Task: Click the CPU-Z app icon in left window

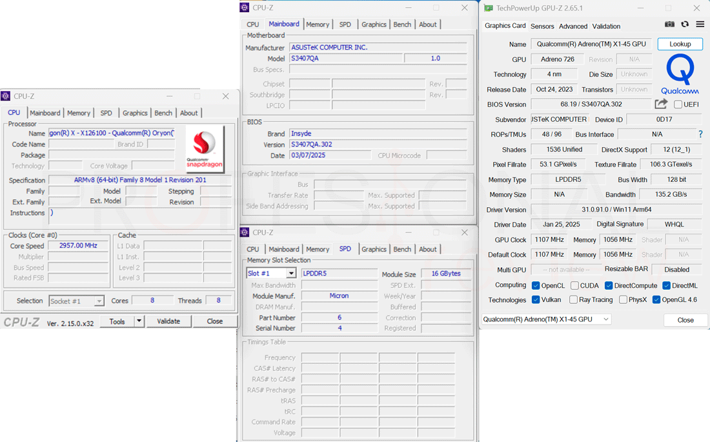Action: [x=5, y=96]
